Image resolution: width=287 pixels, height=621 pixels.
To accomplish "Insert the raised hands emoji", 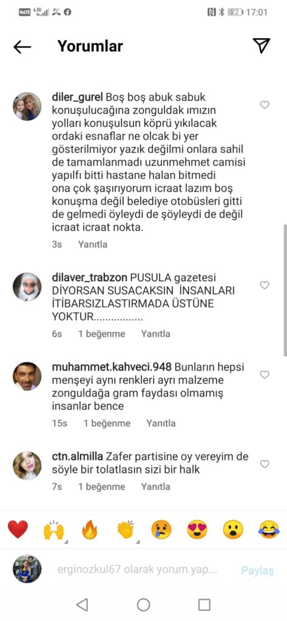I will click(x=53, y=529).
